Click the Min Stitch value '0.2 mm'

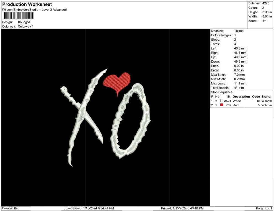pyautogui.click(x=239, y=79)
